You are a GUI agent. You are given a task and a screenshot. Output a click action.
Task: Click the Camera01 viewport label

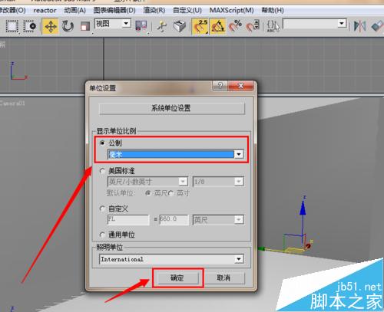(12, 103)
